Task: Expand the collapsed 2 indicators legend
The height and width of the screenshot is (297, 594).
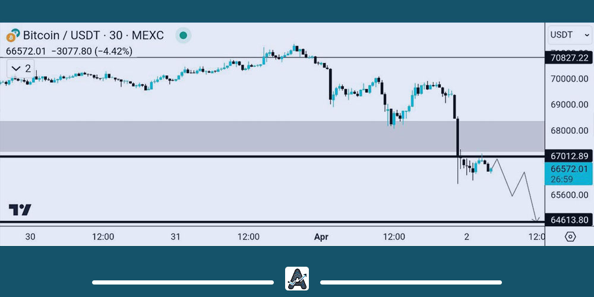Action: pos(21,68)
